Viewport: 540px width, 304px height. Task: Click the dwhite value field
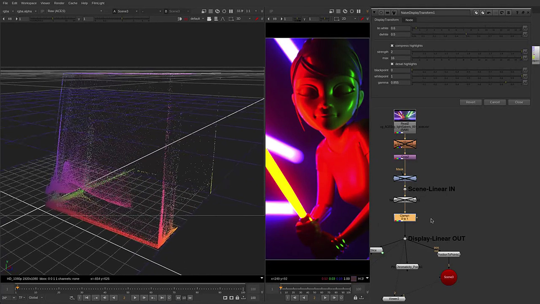400,34
